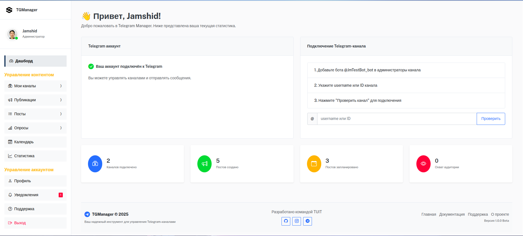Viewport: 523px width, 236px height.
Task: Click the Поддержка question mark icon
Action: (10, 209)
